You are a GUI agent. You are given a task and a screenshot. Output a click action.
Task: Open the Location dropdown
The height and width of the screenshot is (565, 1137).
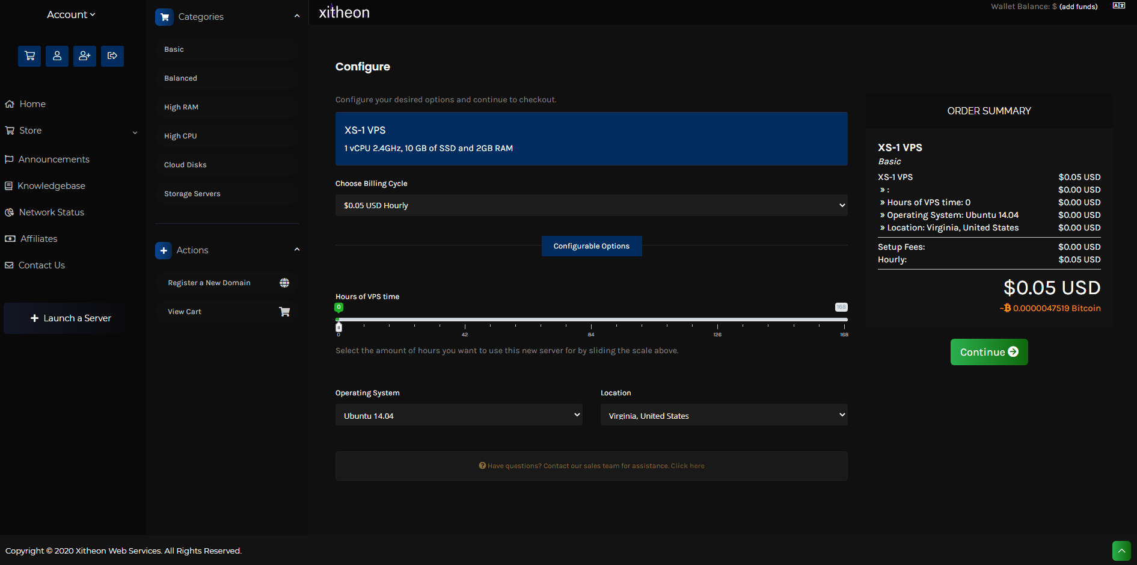pyautogui.click(x=724, y=415)
